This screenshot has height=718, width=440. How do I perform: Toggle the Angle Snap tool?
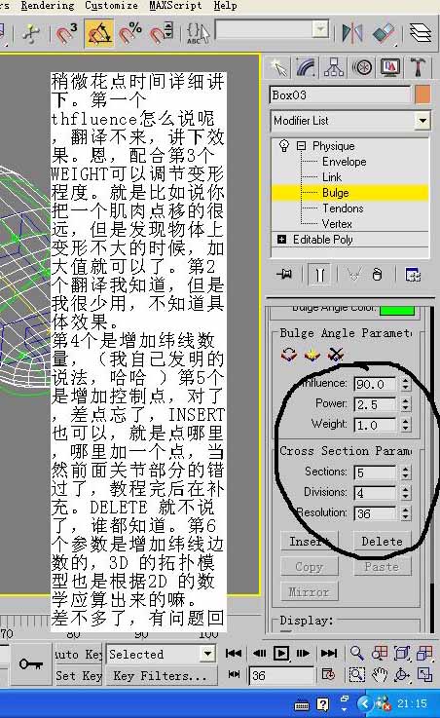point(99,33)
